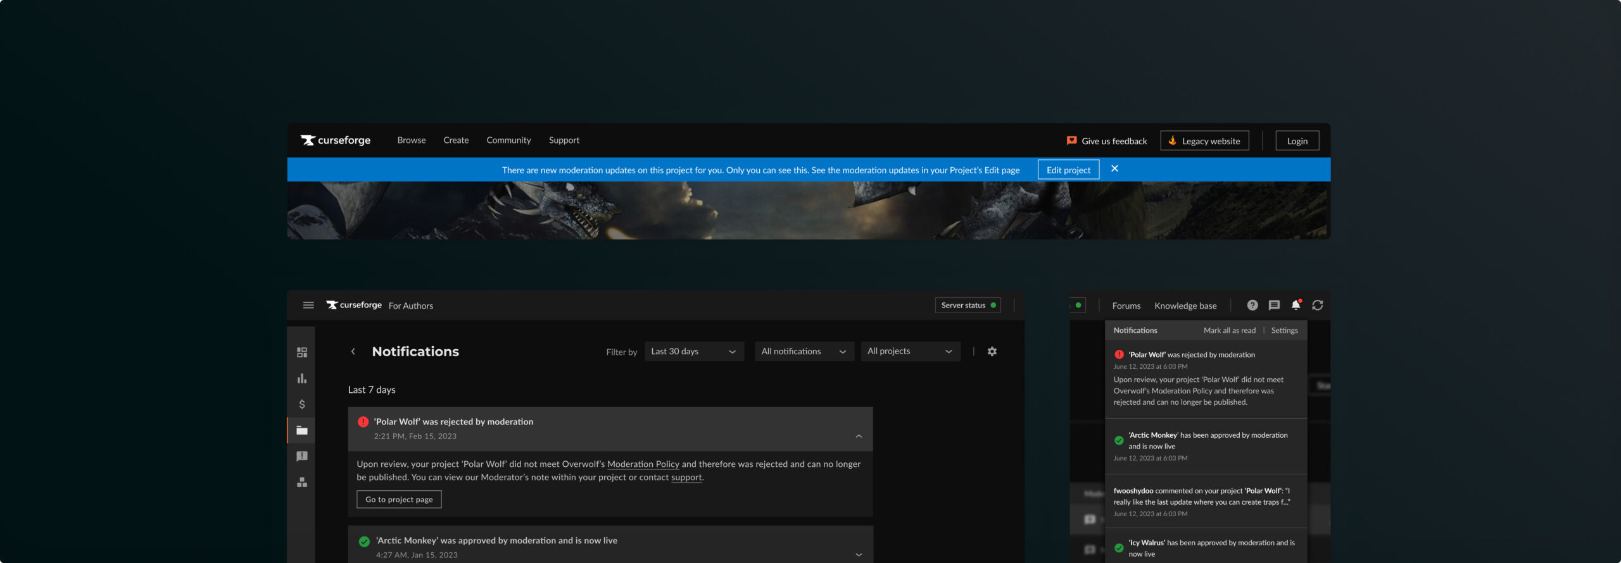Click the curseforge logo in top navbar
Screen dimensions: 1621x563
pyautogui.click(x=336, y=140)
